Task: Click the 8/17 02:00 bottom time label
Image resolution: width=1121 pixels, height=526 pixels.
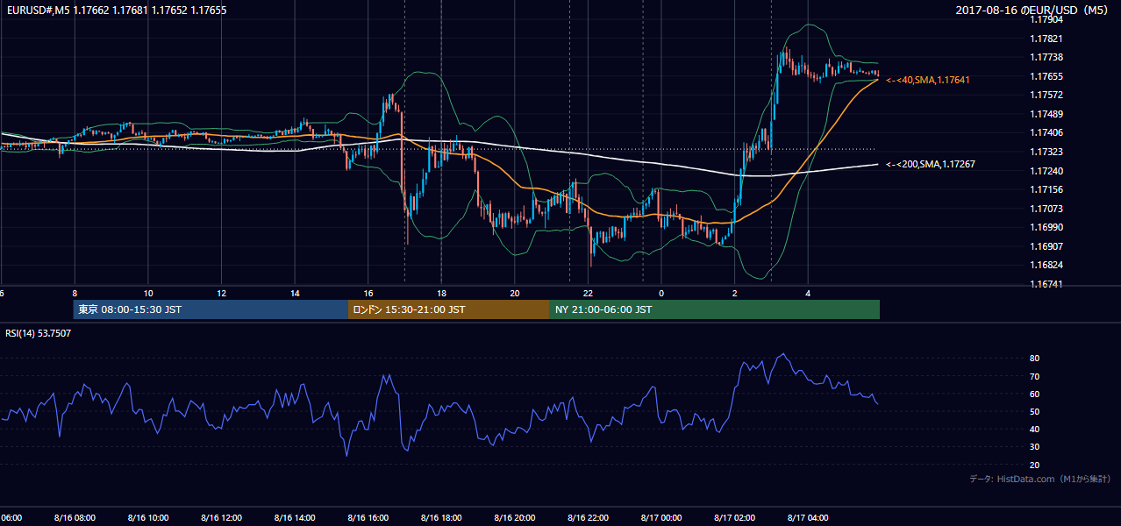Action: pyautogui.click(x=734, y=517)
